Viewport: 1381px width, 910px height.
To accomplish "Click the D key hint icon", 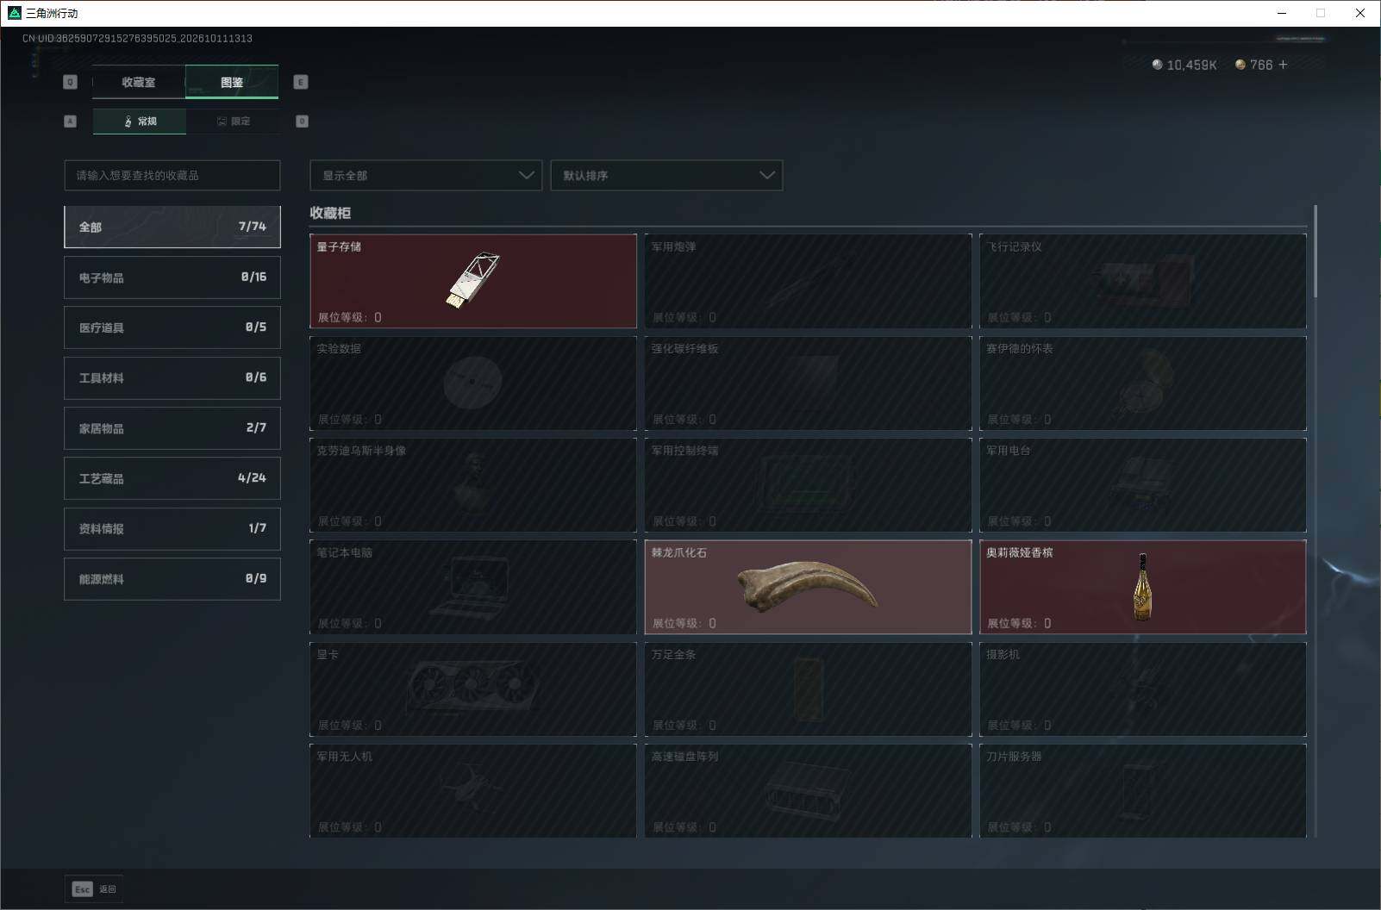I will click(302, 122).
